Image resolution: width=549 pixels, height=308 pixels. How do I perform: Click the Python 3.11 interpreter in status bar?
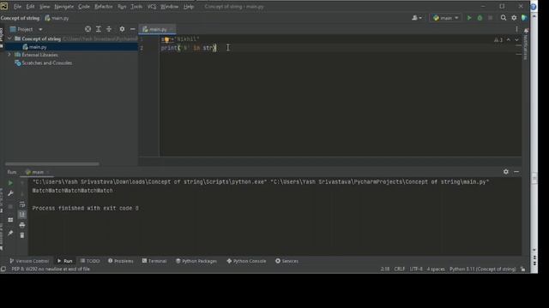pyautogui.click(x=482, y=269)
